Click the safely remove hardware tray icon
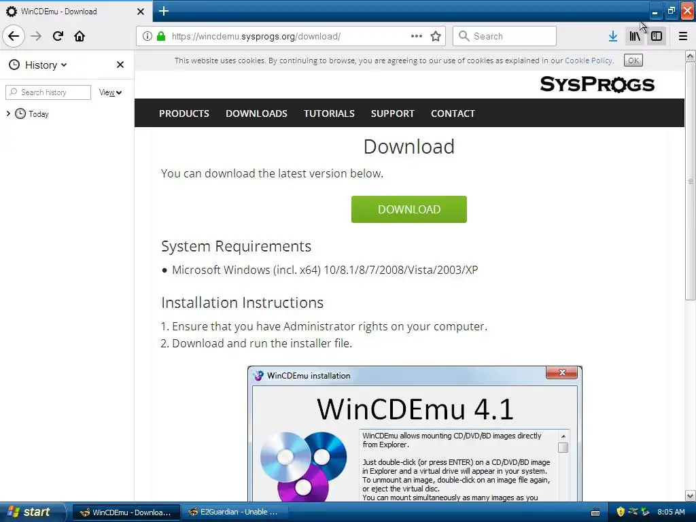This screenshot has height=522, width=696. 645,512
